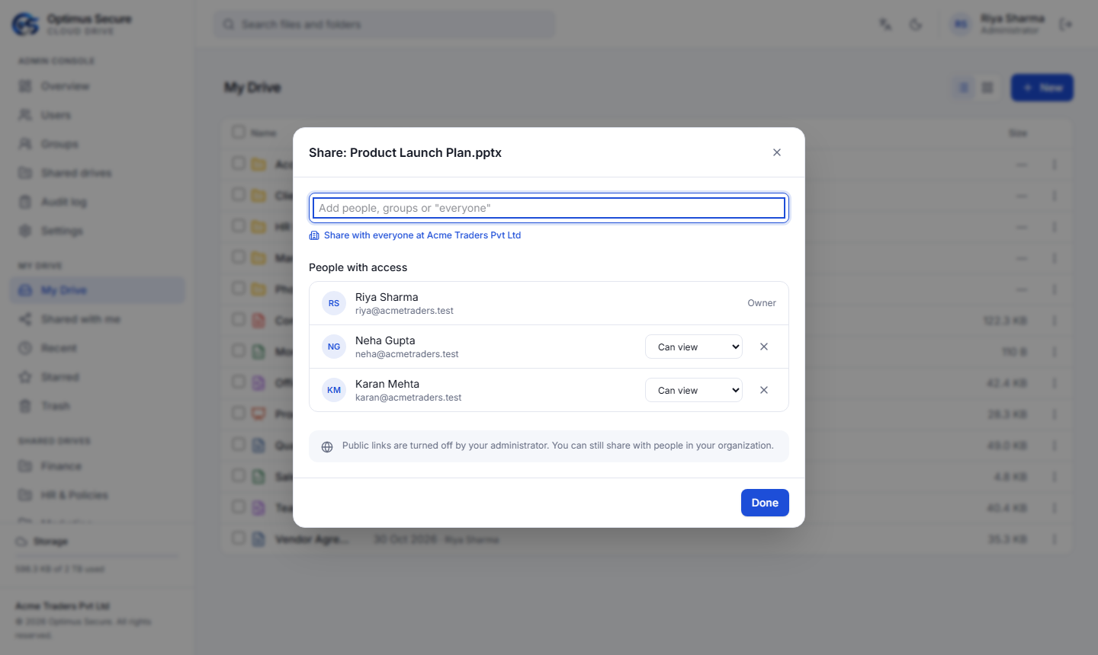The image size is (1098, 655).
Task: Click Riya Sharma's RS avatar in the access list
Action: (334, 303)
